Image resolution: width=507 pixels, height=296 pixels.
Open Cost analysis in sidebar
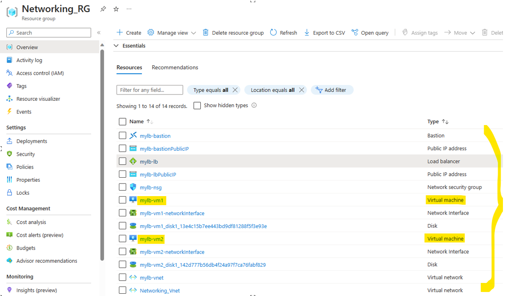point(31,222)
